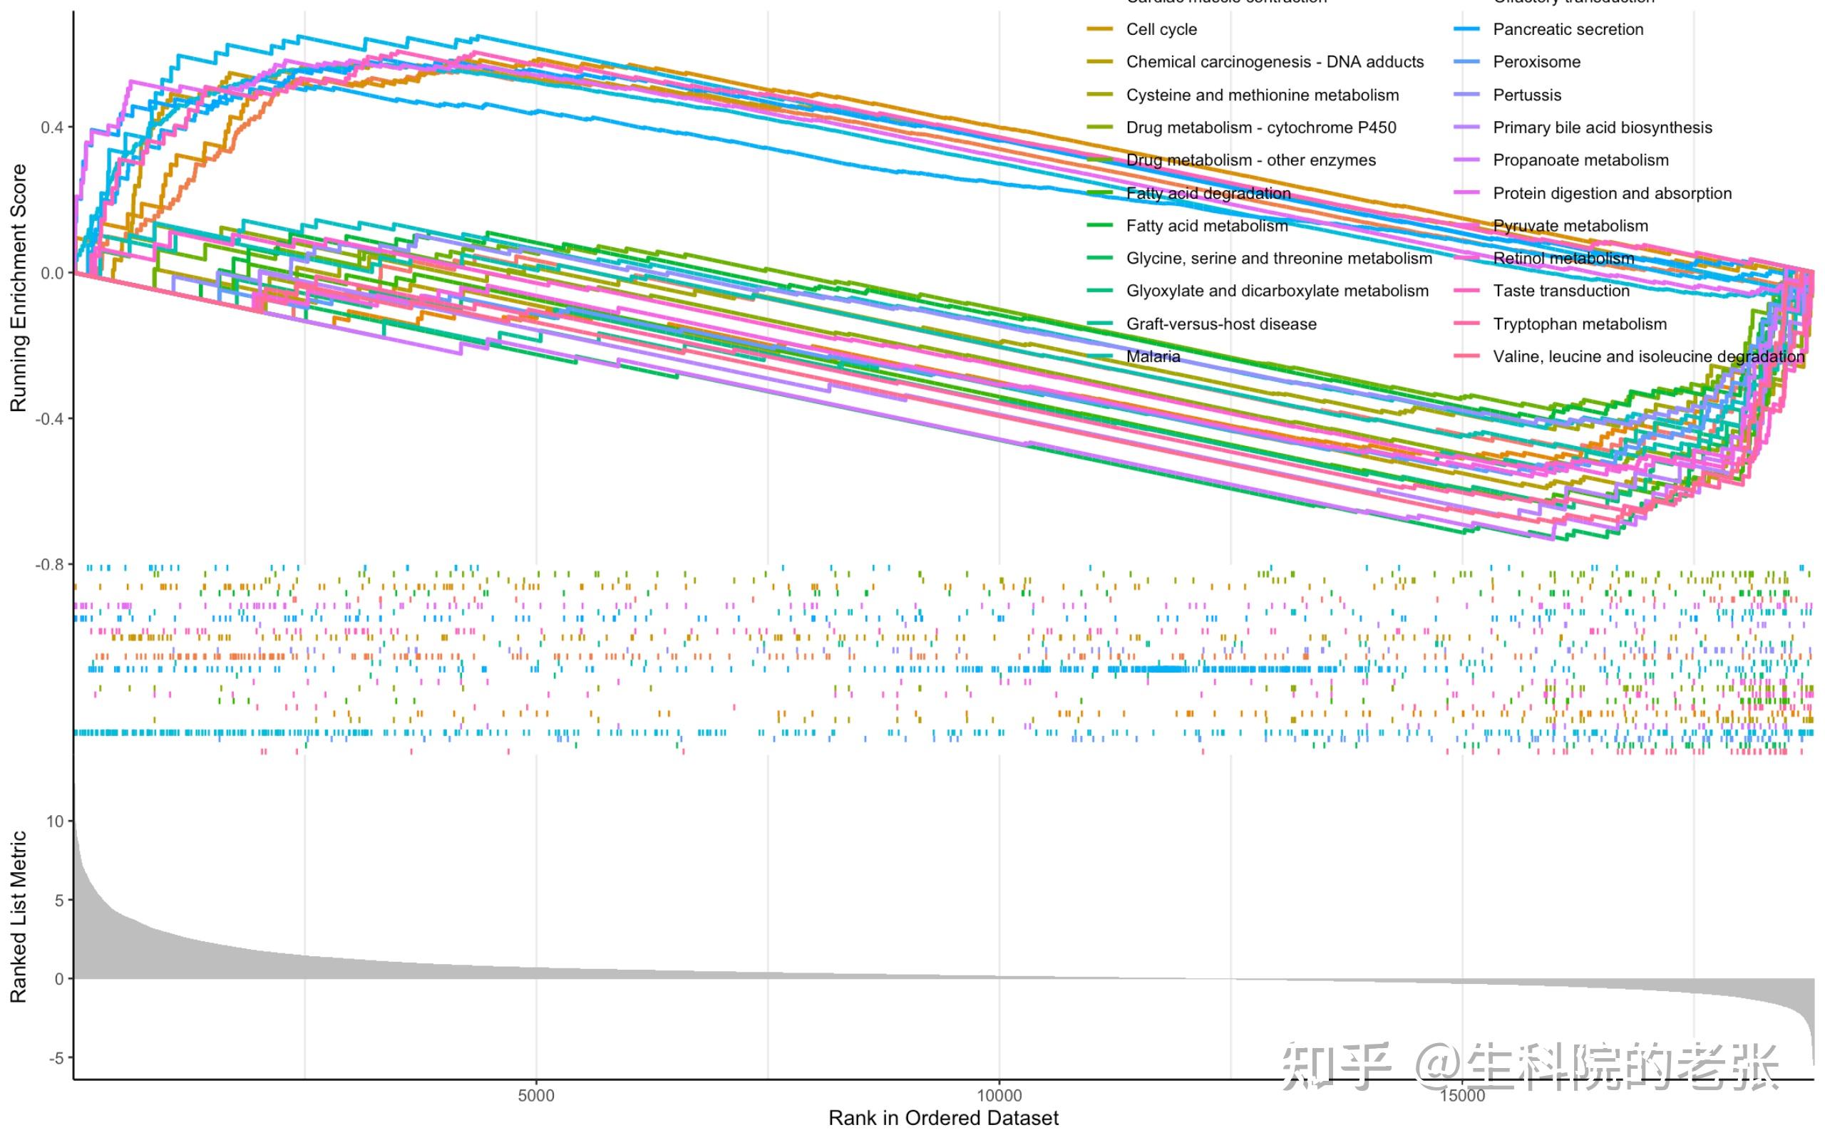
Task: Click the Pancreatic secretion legend color line
Action: click(x=1466, y=29)
